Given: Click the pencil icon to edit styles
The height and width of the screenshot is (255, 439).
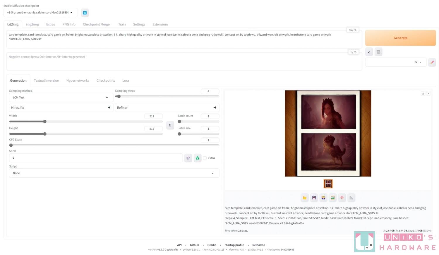Looking at the screenshot, I should pos(432,62).
